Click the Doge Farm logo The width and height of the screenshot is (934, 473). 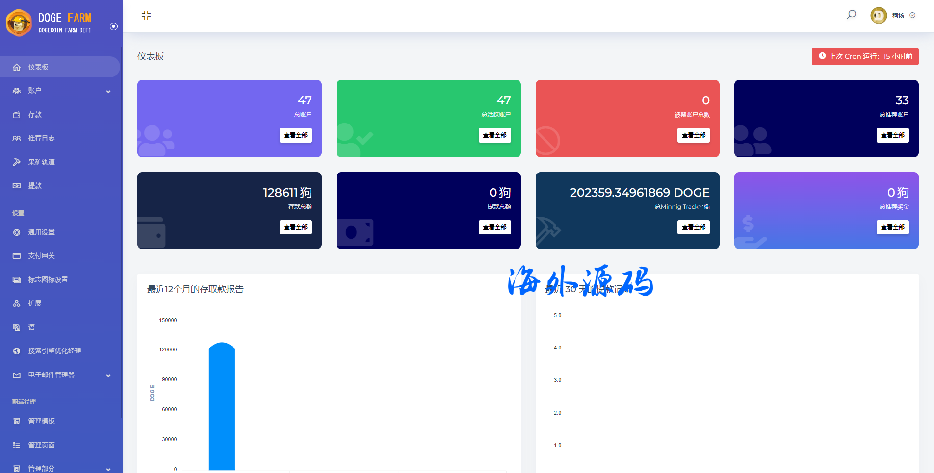[x=49, y=23]
